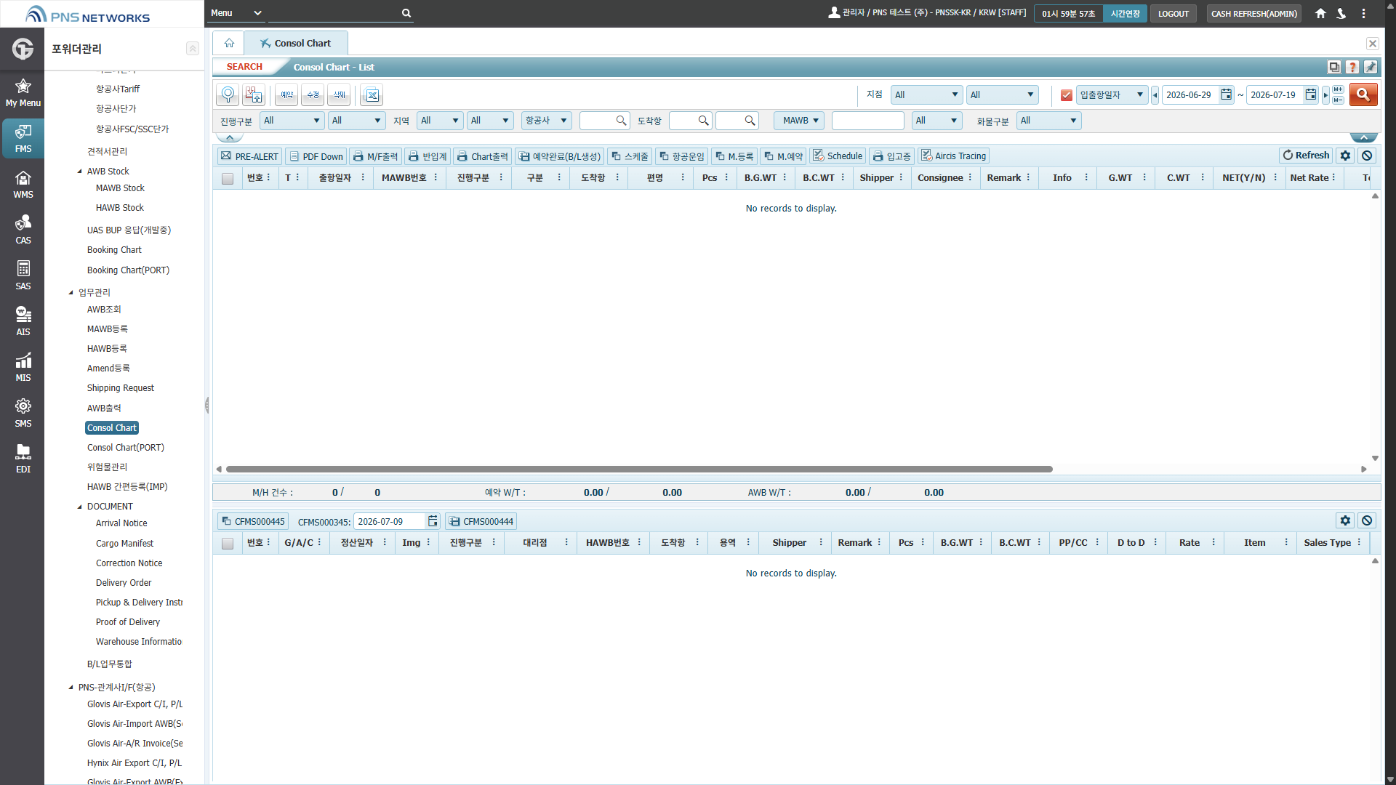Click the Excel export icon
1396x785 pixels.
click(x=372, y=95)
